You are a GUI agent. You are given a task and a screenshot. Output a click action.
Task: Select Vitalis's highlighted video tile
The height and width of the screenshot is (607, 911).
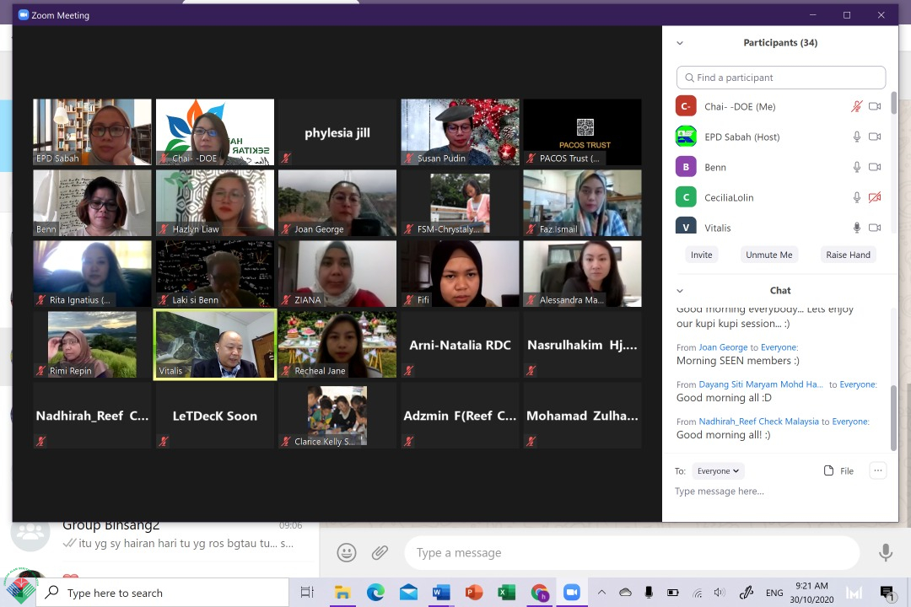215,345
